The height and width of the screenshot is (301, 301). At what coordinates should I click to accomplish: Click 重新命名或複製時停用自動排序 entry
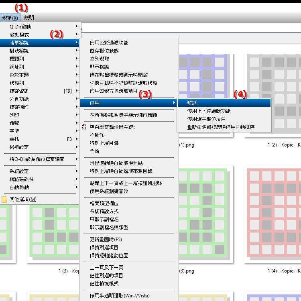(224, 127)
